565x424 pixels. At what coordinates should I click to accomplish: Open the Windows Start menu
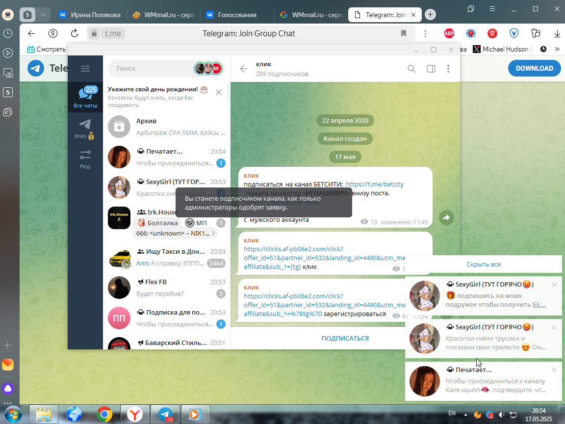12,415
